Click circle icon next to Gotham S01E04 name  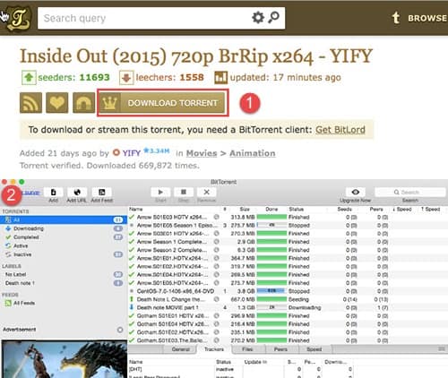[x=217, y=324]
